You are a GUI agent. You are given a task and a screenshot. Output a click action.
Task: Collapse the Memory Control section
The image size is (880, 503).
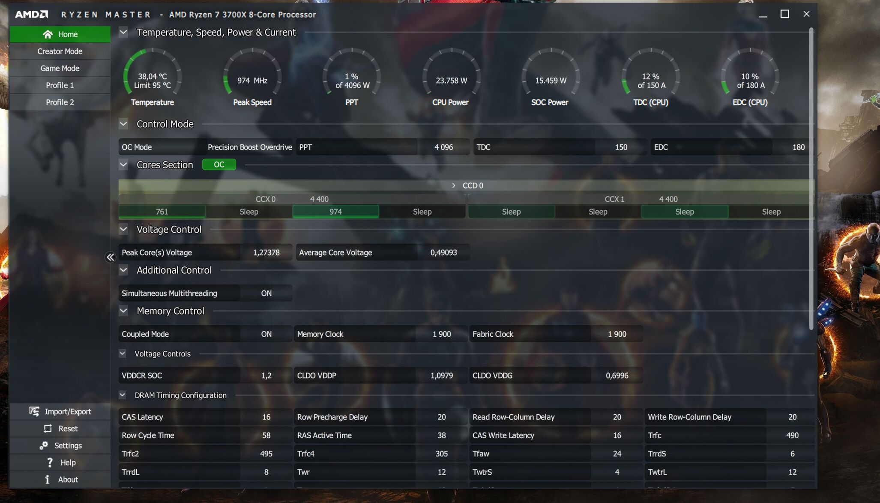pos(123,311)
